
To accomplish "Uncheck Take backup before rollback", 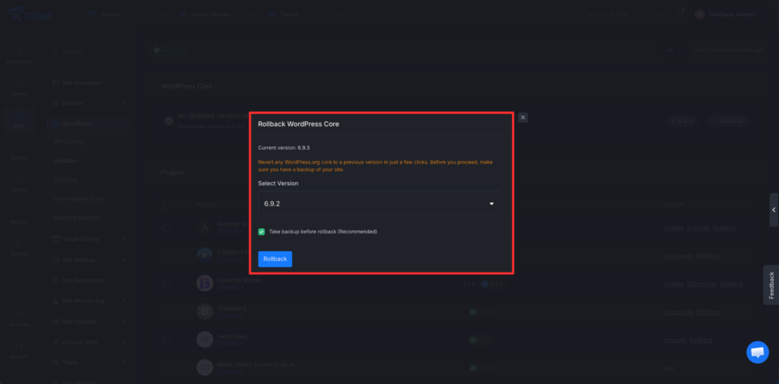I will pyautogui.click(x=262, y=231).
